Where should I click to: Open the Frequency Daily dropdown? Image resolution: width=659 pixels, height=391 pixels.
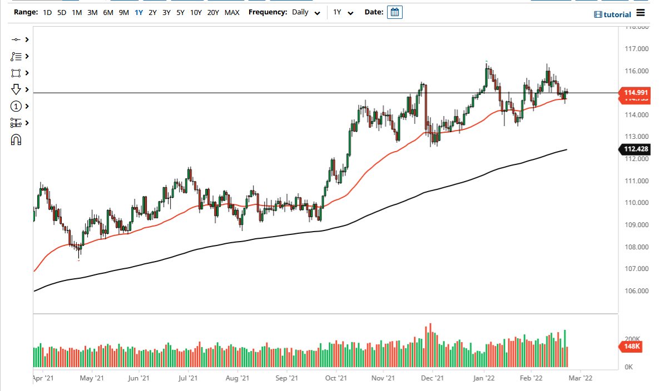[305, 12]
